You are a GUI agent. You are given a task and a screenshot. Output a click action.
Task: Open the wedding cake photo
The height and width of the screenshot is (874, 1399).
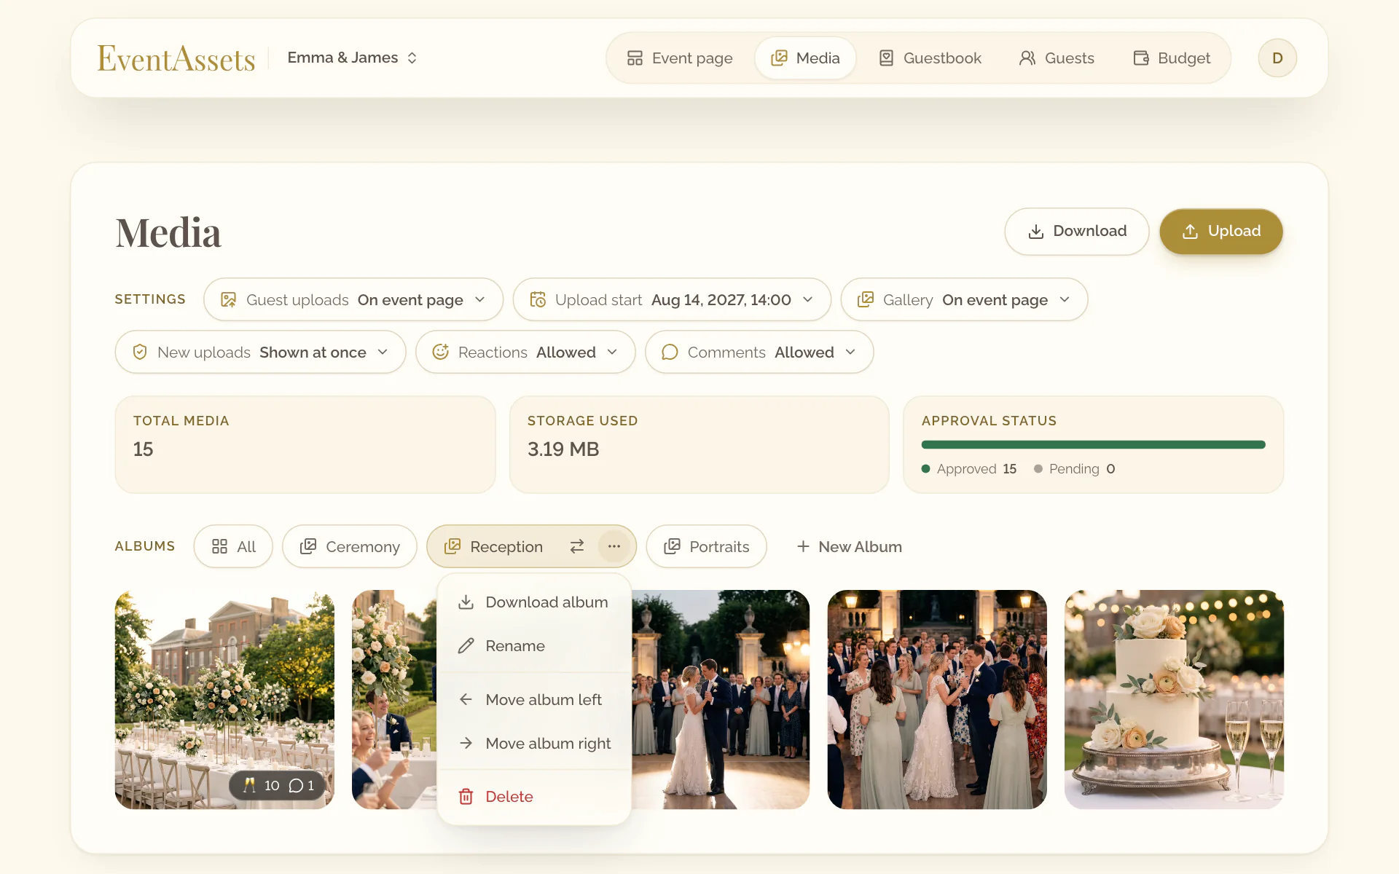point(1174,699)
